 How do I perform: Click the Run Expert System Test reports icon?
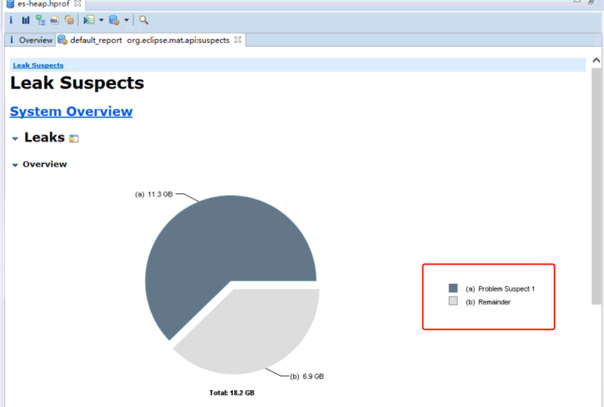(89, 20)
